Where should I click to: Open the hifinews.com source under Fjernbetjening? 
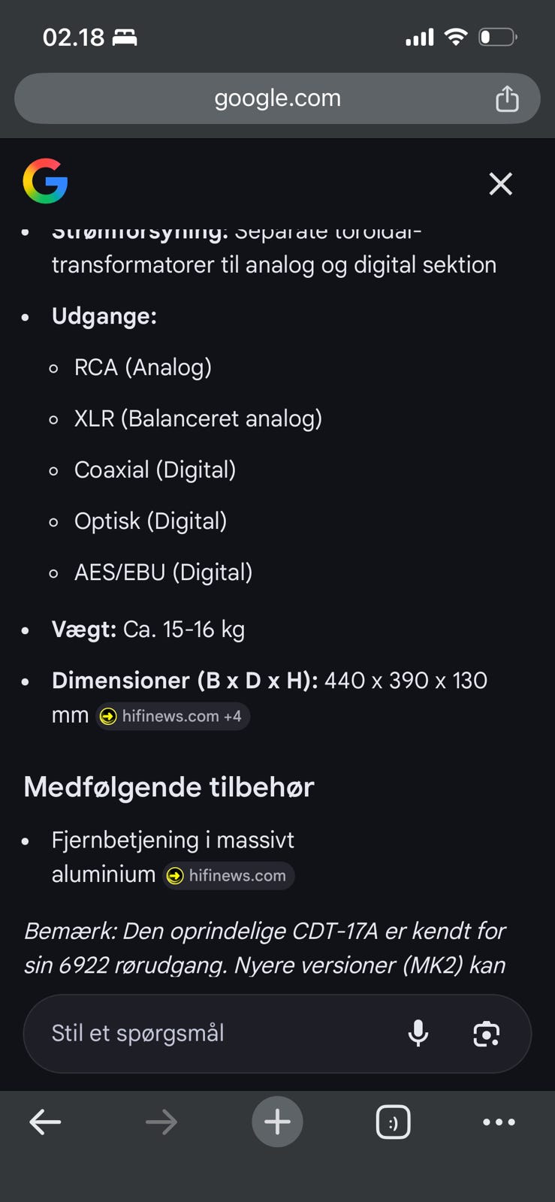[228, 875]
